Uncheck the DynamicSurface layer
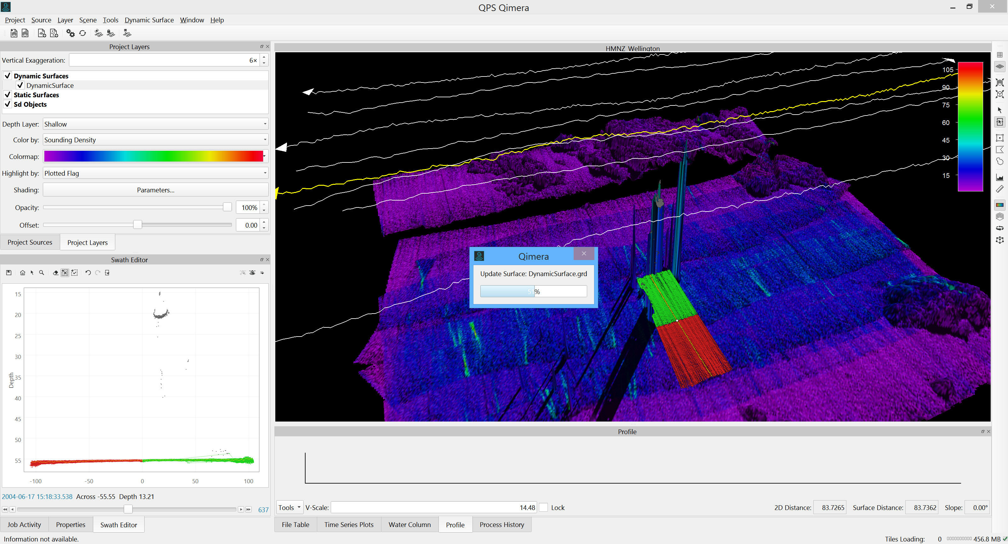Image resolution: width=1008 pixels, height=544 pixels. pyautogui.click(x=20, y=85)
